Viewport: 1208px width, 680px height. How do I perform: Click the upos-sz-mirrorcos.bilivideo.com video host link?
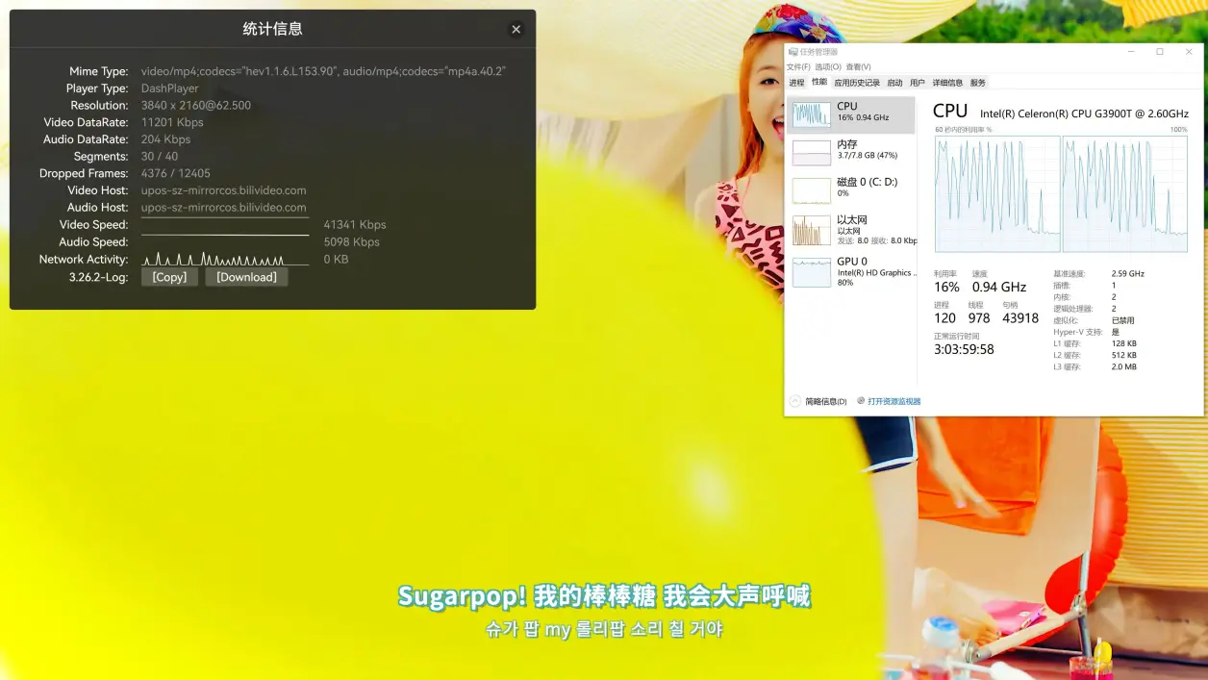[x=224, y=189]
